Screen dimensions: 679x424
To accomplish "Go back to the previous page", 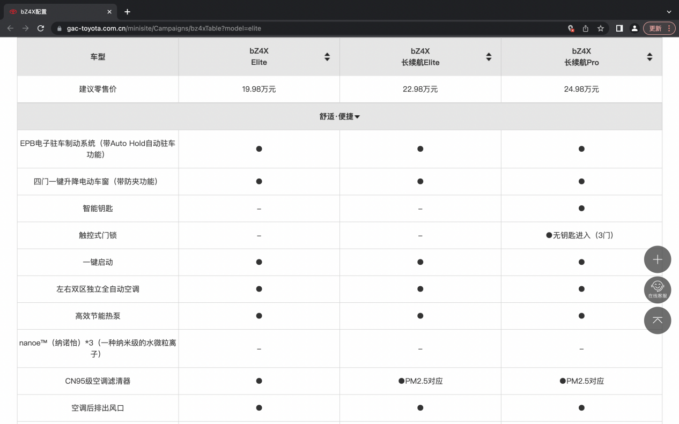I will click(10, 28).
